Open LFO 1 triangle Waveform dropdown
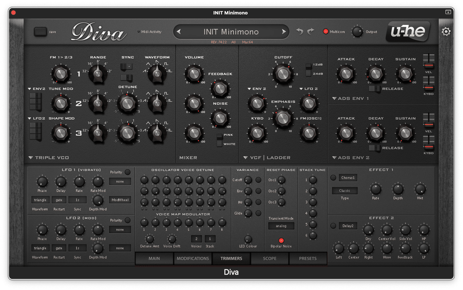463x290 pixels. (x=40, y=200)
